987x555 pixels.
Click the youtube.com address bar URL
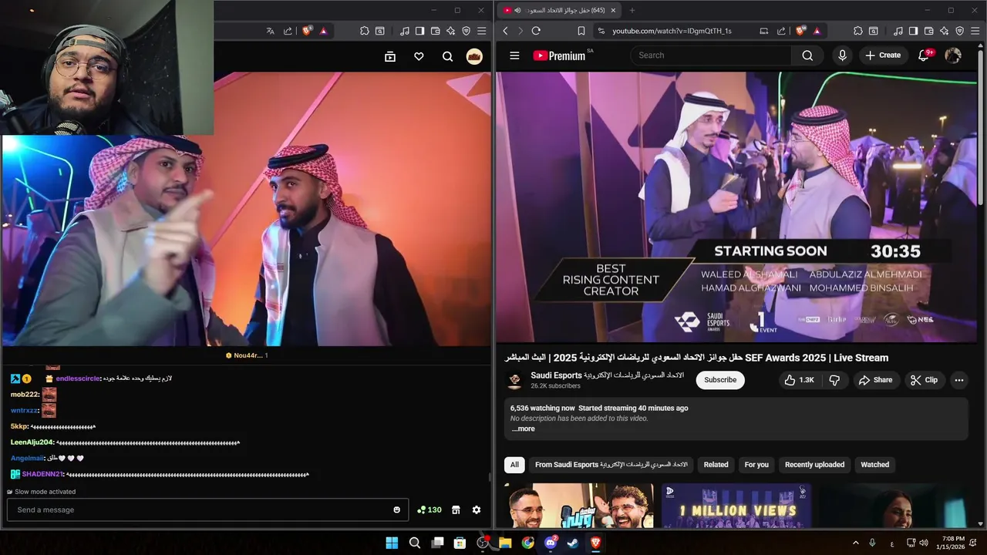point(672,31)
